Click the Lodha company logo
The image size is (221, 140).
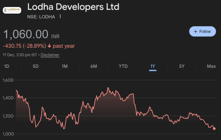[12, 10]
